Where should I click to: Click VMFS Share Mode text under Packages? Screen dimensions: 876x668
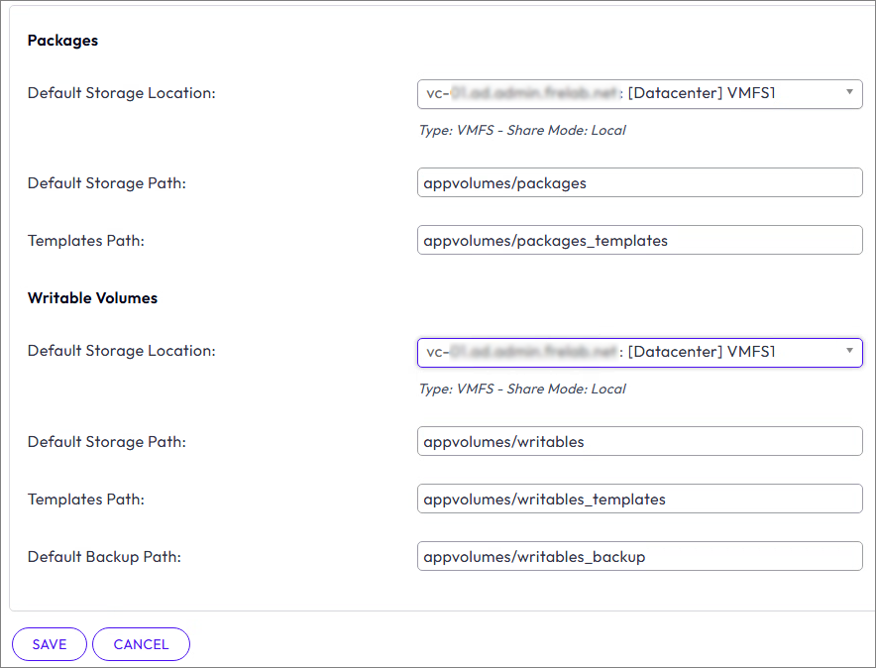click(x=522, y=130)
